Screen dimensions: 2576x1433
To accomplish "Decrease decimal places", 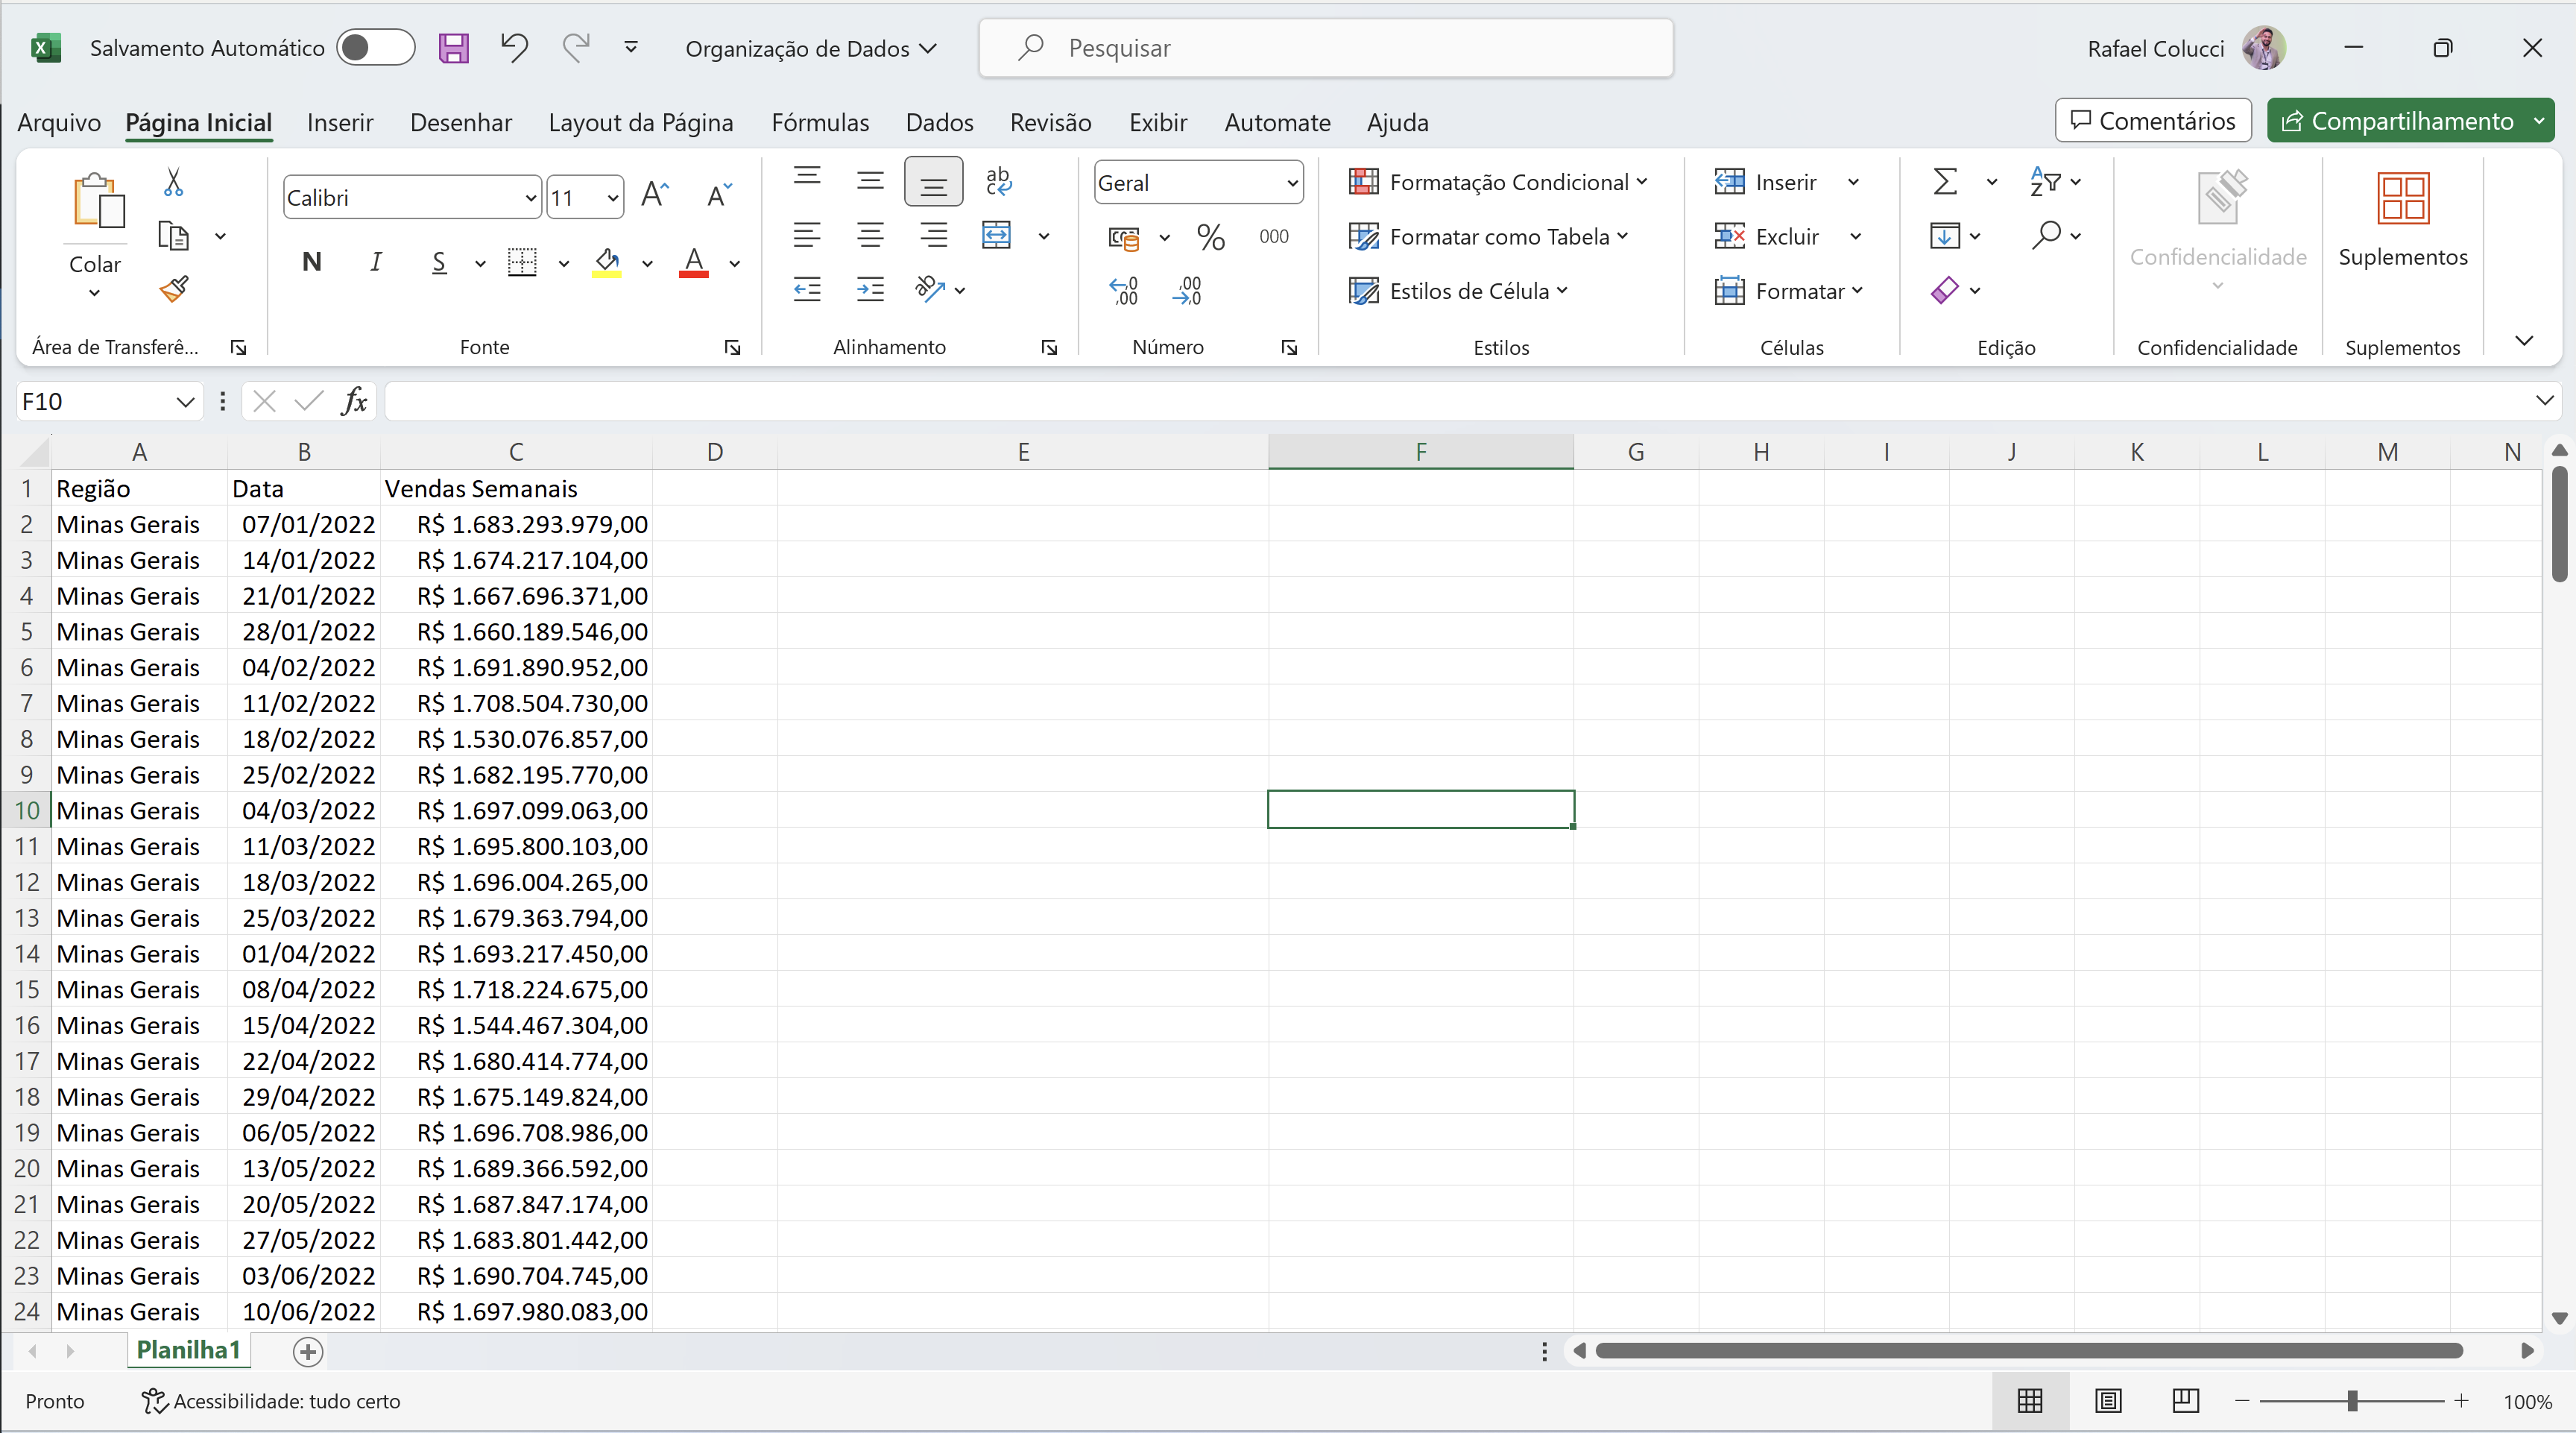I will click(1187, 291).
